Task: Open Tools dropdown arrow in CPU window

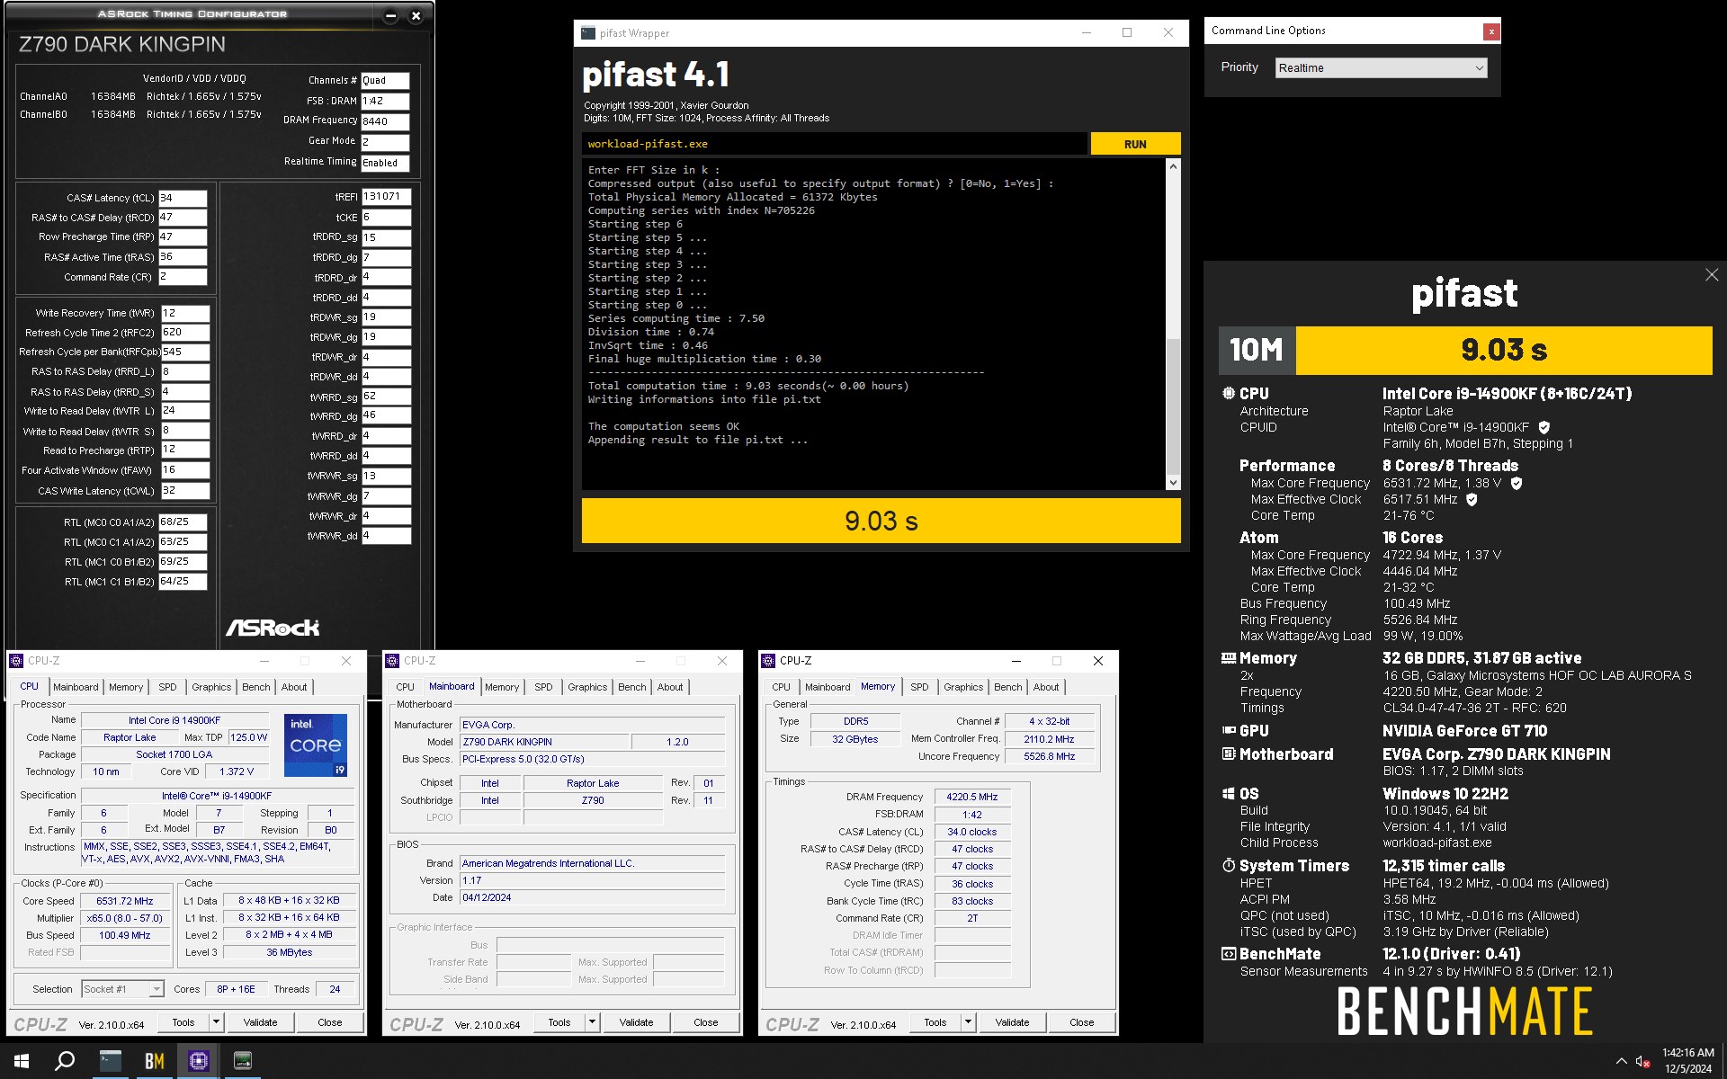Action: pos(216,1022)
